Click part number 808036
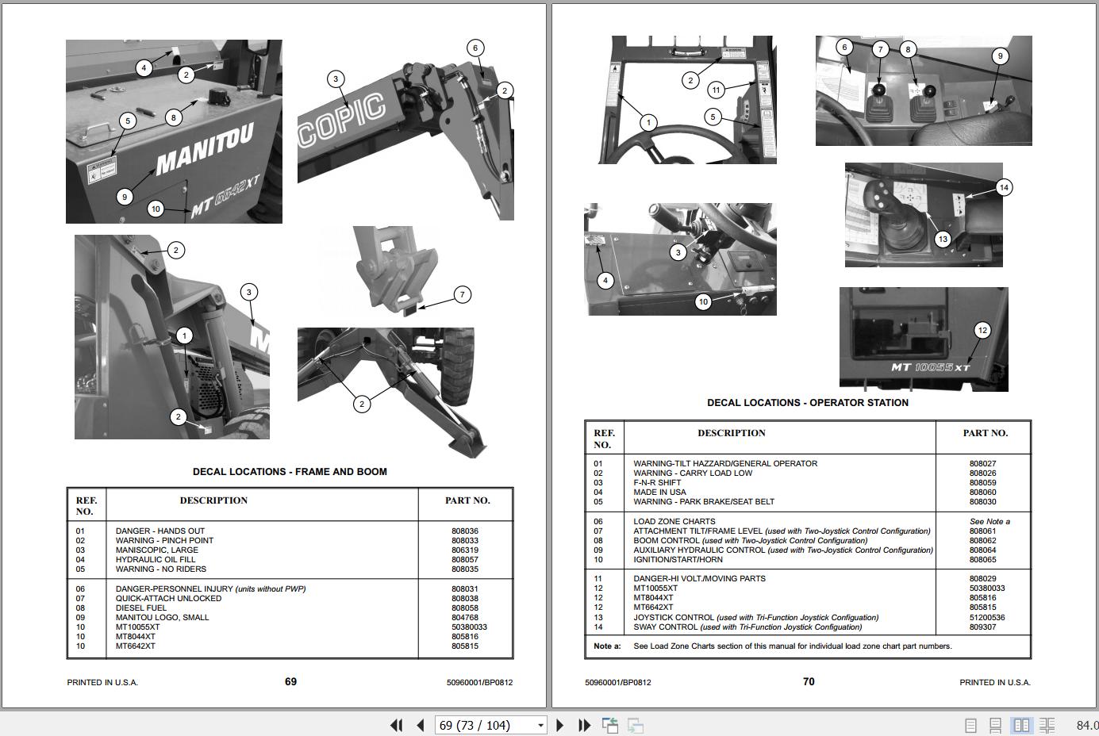 click(465, 531)
